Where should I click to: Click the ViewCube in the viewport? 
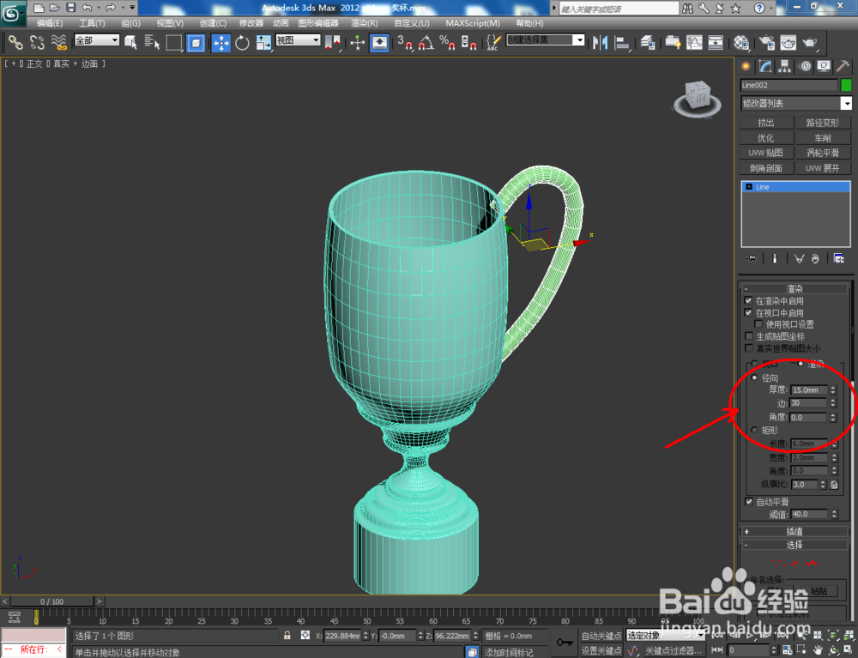coord(697,99)
